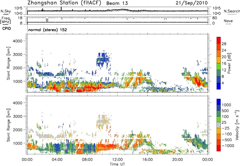Image resolution: width=240 pixels, height=166 pixels.
Task: Click the '12:00' time axis tick label
Action: [117, 160]
